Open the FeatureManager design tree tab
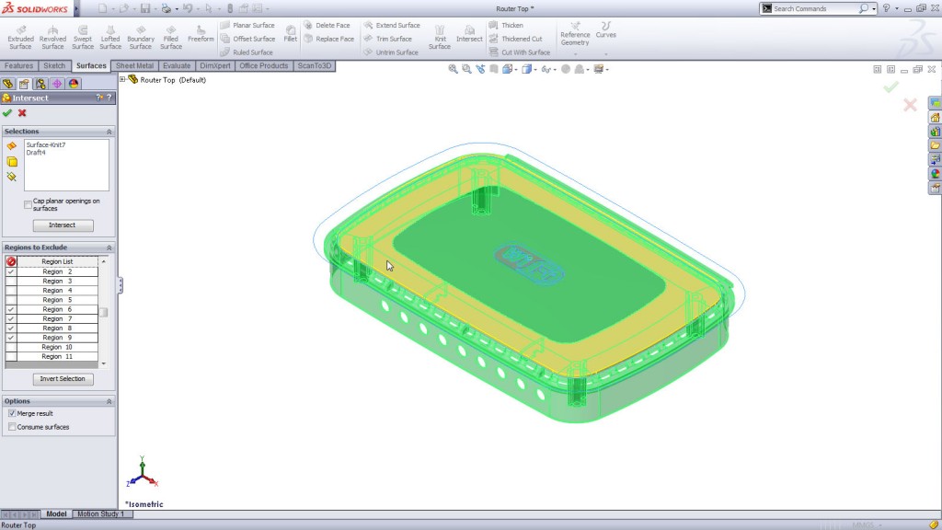942x530 pixels. click(7, 84)
